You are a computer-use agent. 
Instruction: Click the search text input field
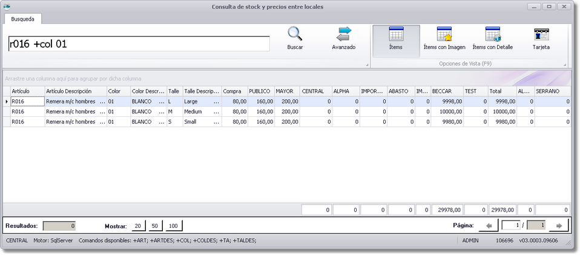(x=138, y=44)
